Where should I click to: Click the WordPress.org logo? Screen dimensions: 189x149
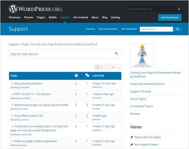[x=35, y=9]
